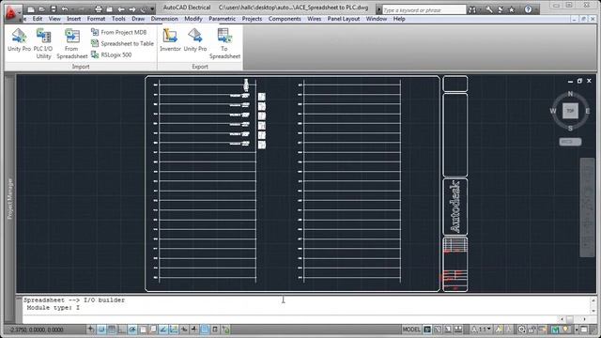The width and height of the screenshot is (601, 338).
Task: Toggle Grid display in status bar
Action: [x=112, y=330]
